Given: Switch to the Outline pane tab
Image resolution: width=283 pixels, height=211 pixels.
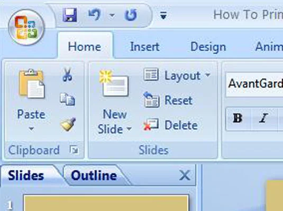Looking at the screenshot, I should point(94,176).
